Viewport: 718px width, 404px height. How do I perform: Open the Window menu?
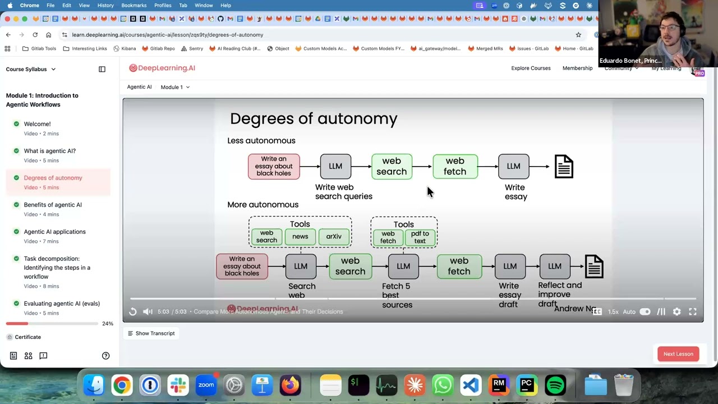(204, 5)
